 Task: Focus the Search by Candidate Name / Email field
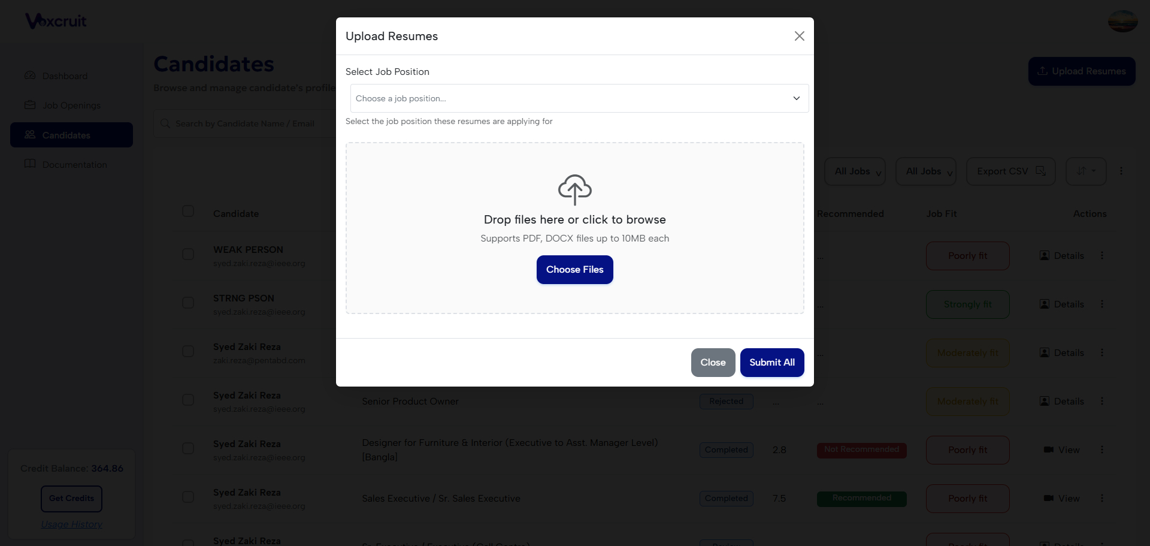(246, 123)
